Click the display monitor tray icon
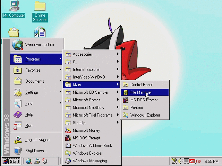This screenshot has height=166, width=222. pyautogui.click(x=186, y=161)
